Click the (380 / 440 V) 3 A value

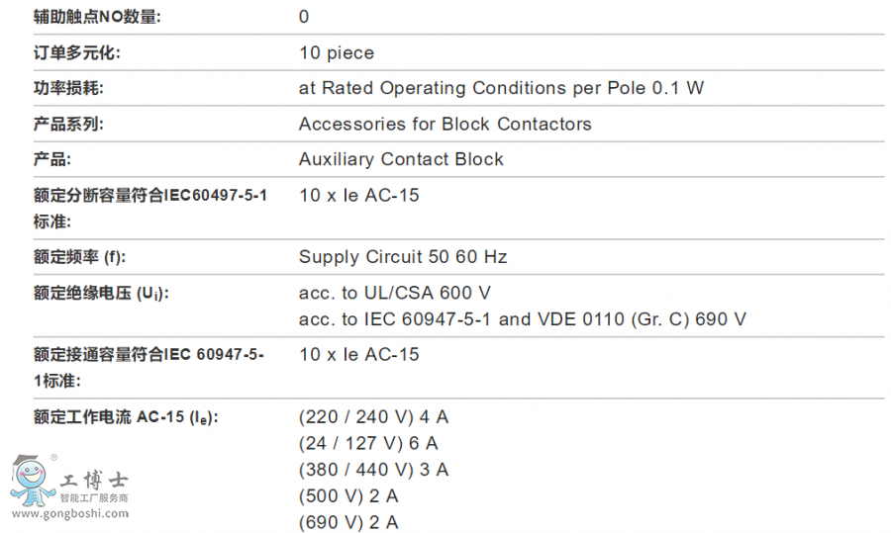click(374, 470)
